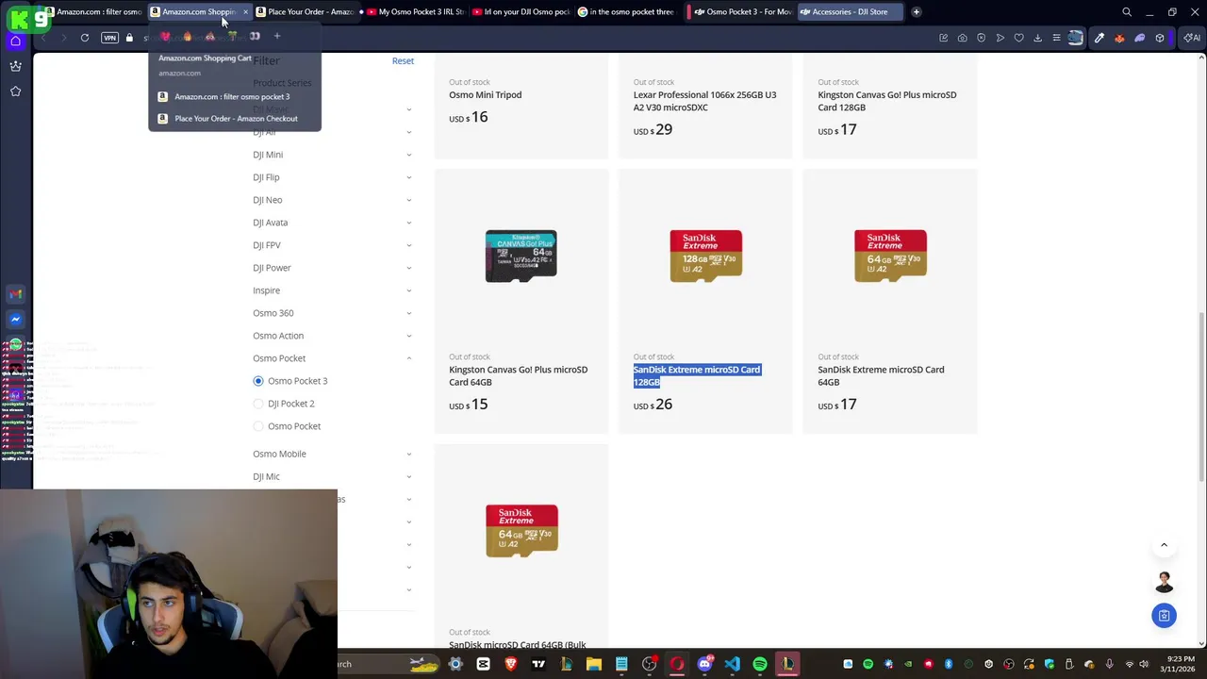Choose Amazon.com : filter osmo pocket 3 in tab preview
The width and height of the screenshot is (1207, 679).
tap(235, 96)
